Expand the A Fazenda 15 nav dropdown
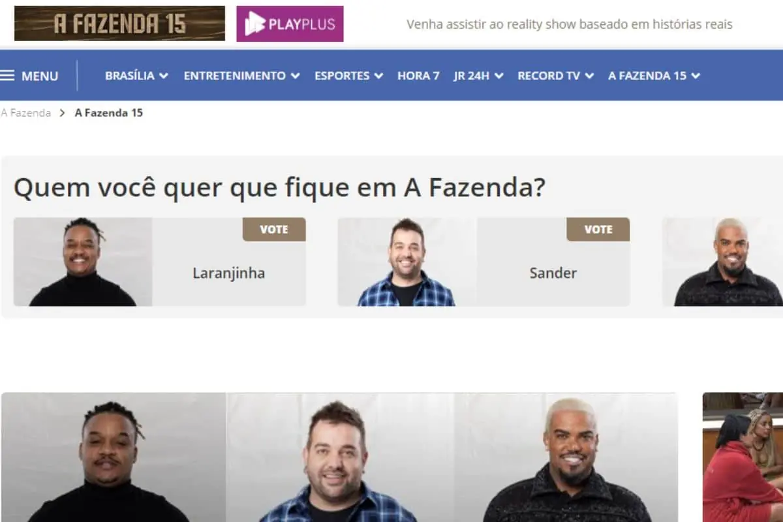The image size is (783, 522). click(x=654, y=76)
